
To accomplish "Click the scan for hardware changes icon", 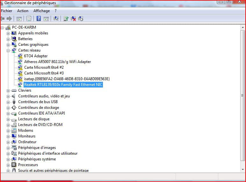I will [56, 19].
